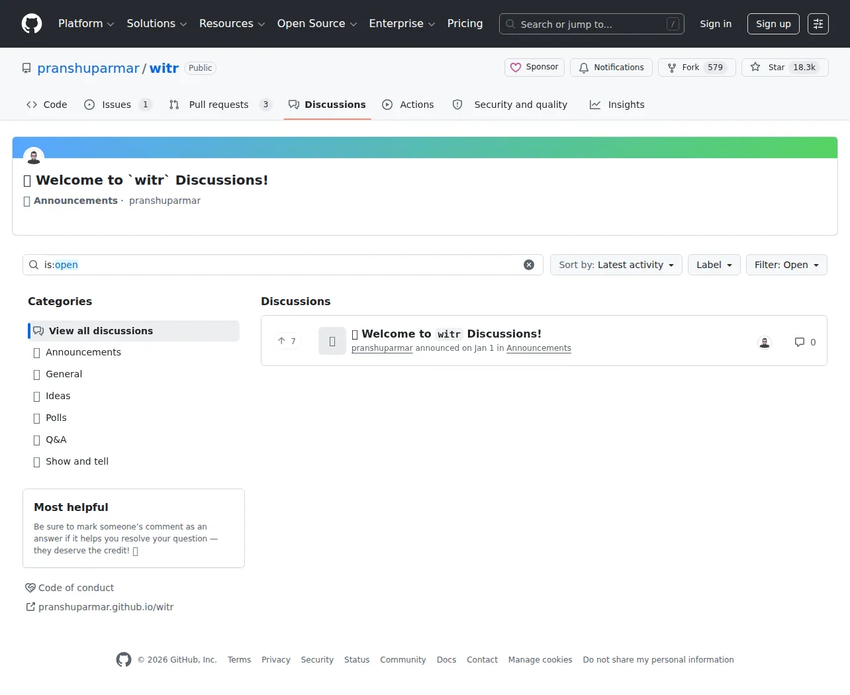Open footer Privacy link
850x695 pixels.
(x=276, y=660)
